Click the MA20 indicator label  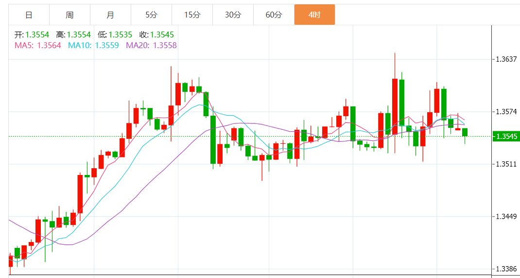151,45
